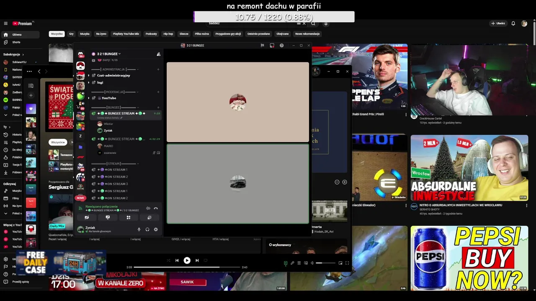Toggle shuffle in music player
Screen dimensions: 536x301
(168, 260)
